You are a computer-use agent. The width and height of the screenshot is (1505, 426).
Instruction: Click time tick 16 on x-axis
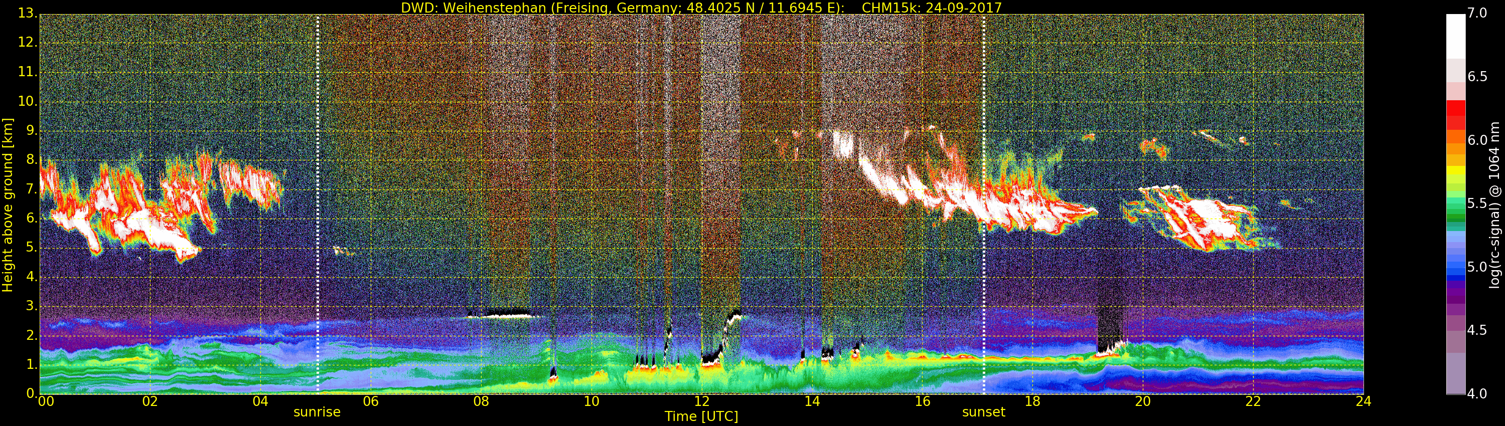(923, 401)
